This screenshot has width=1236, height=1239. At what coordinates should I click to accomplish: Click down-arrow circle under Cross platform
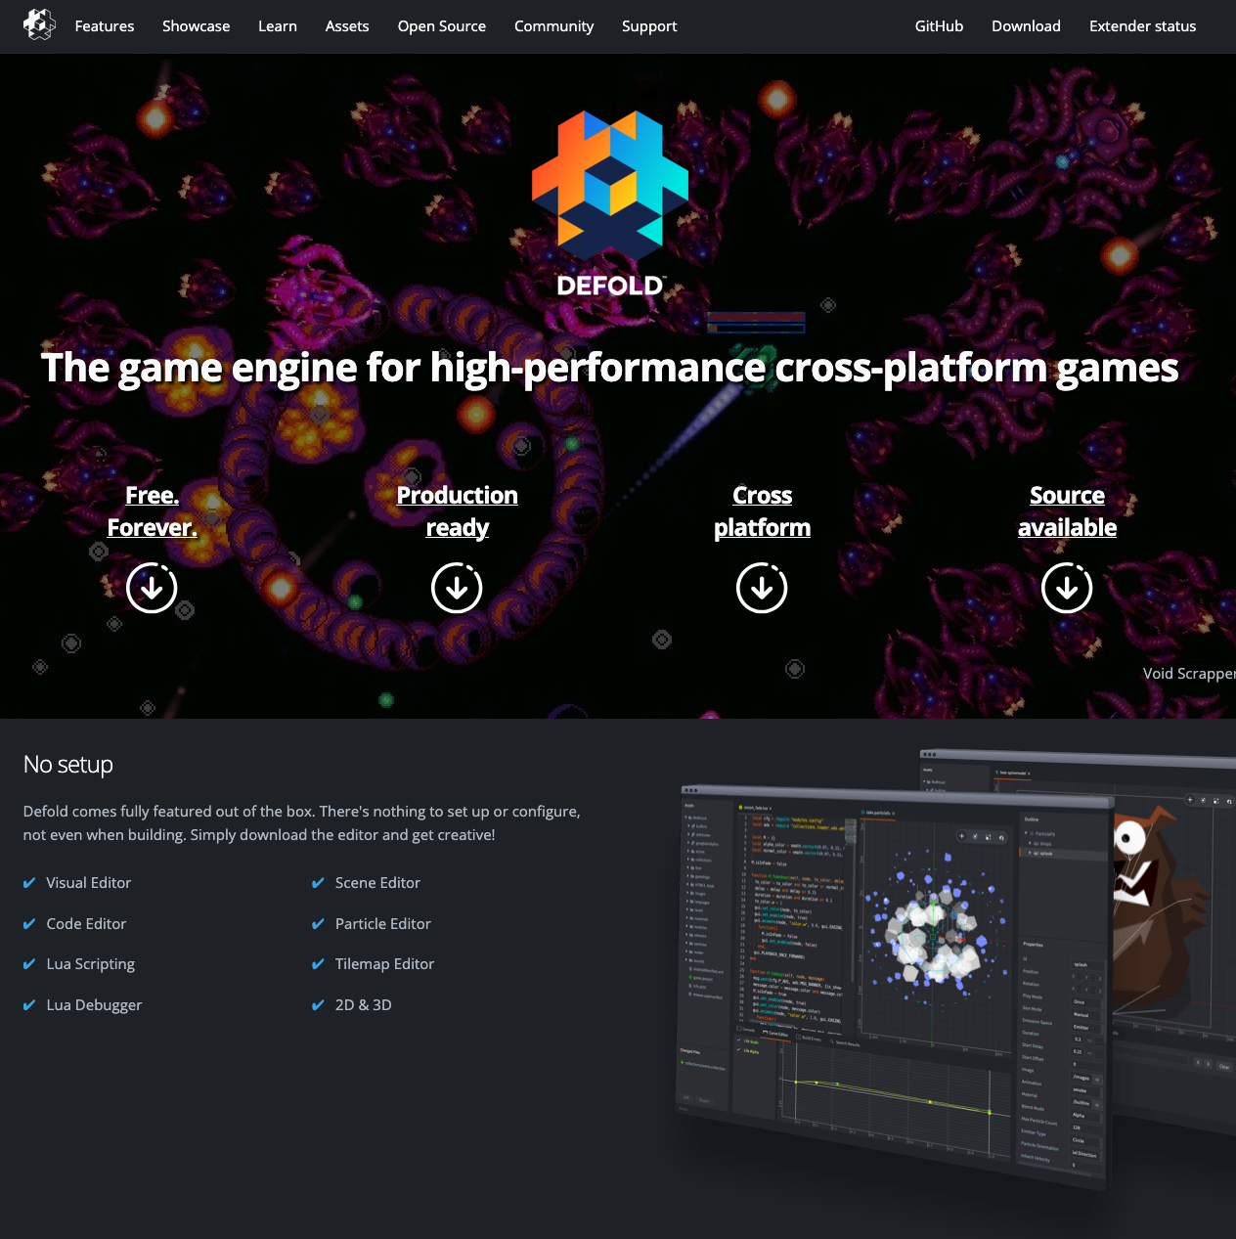click(x=762, y=588)
